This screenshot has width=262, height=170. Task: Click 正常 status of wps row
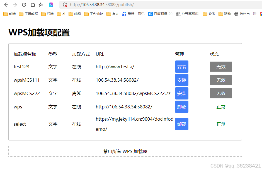(x=221, y=107)
